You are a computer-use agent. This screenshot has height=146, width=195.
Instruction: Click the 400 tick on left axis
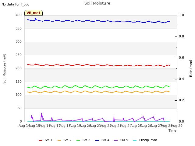pyautogui.click(x=19, y=15)
